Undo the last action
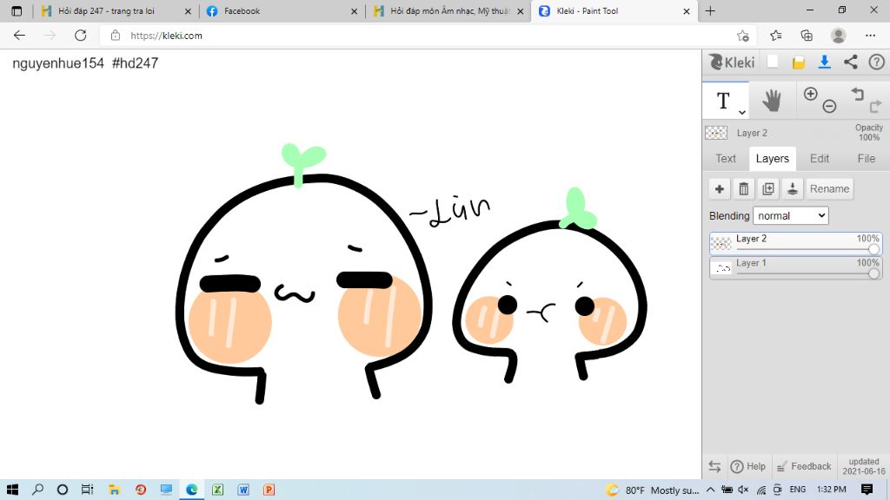Screen dimensions: 890x500 [857, 94]
